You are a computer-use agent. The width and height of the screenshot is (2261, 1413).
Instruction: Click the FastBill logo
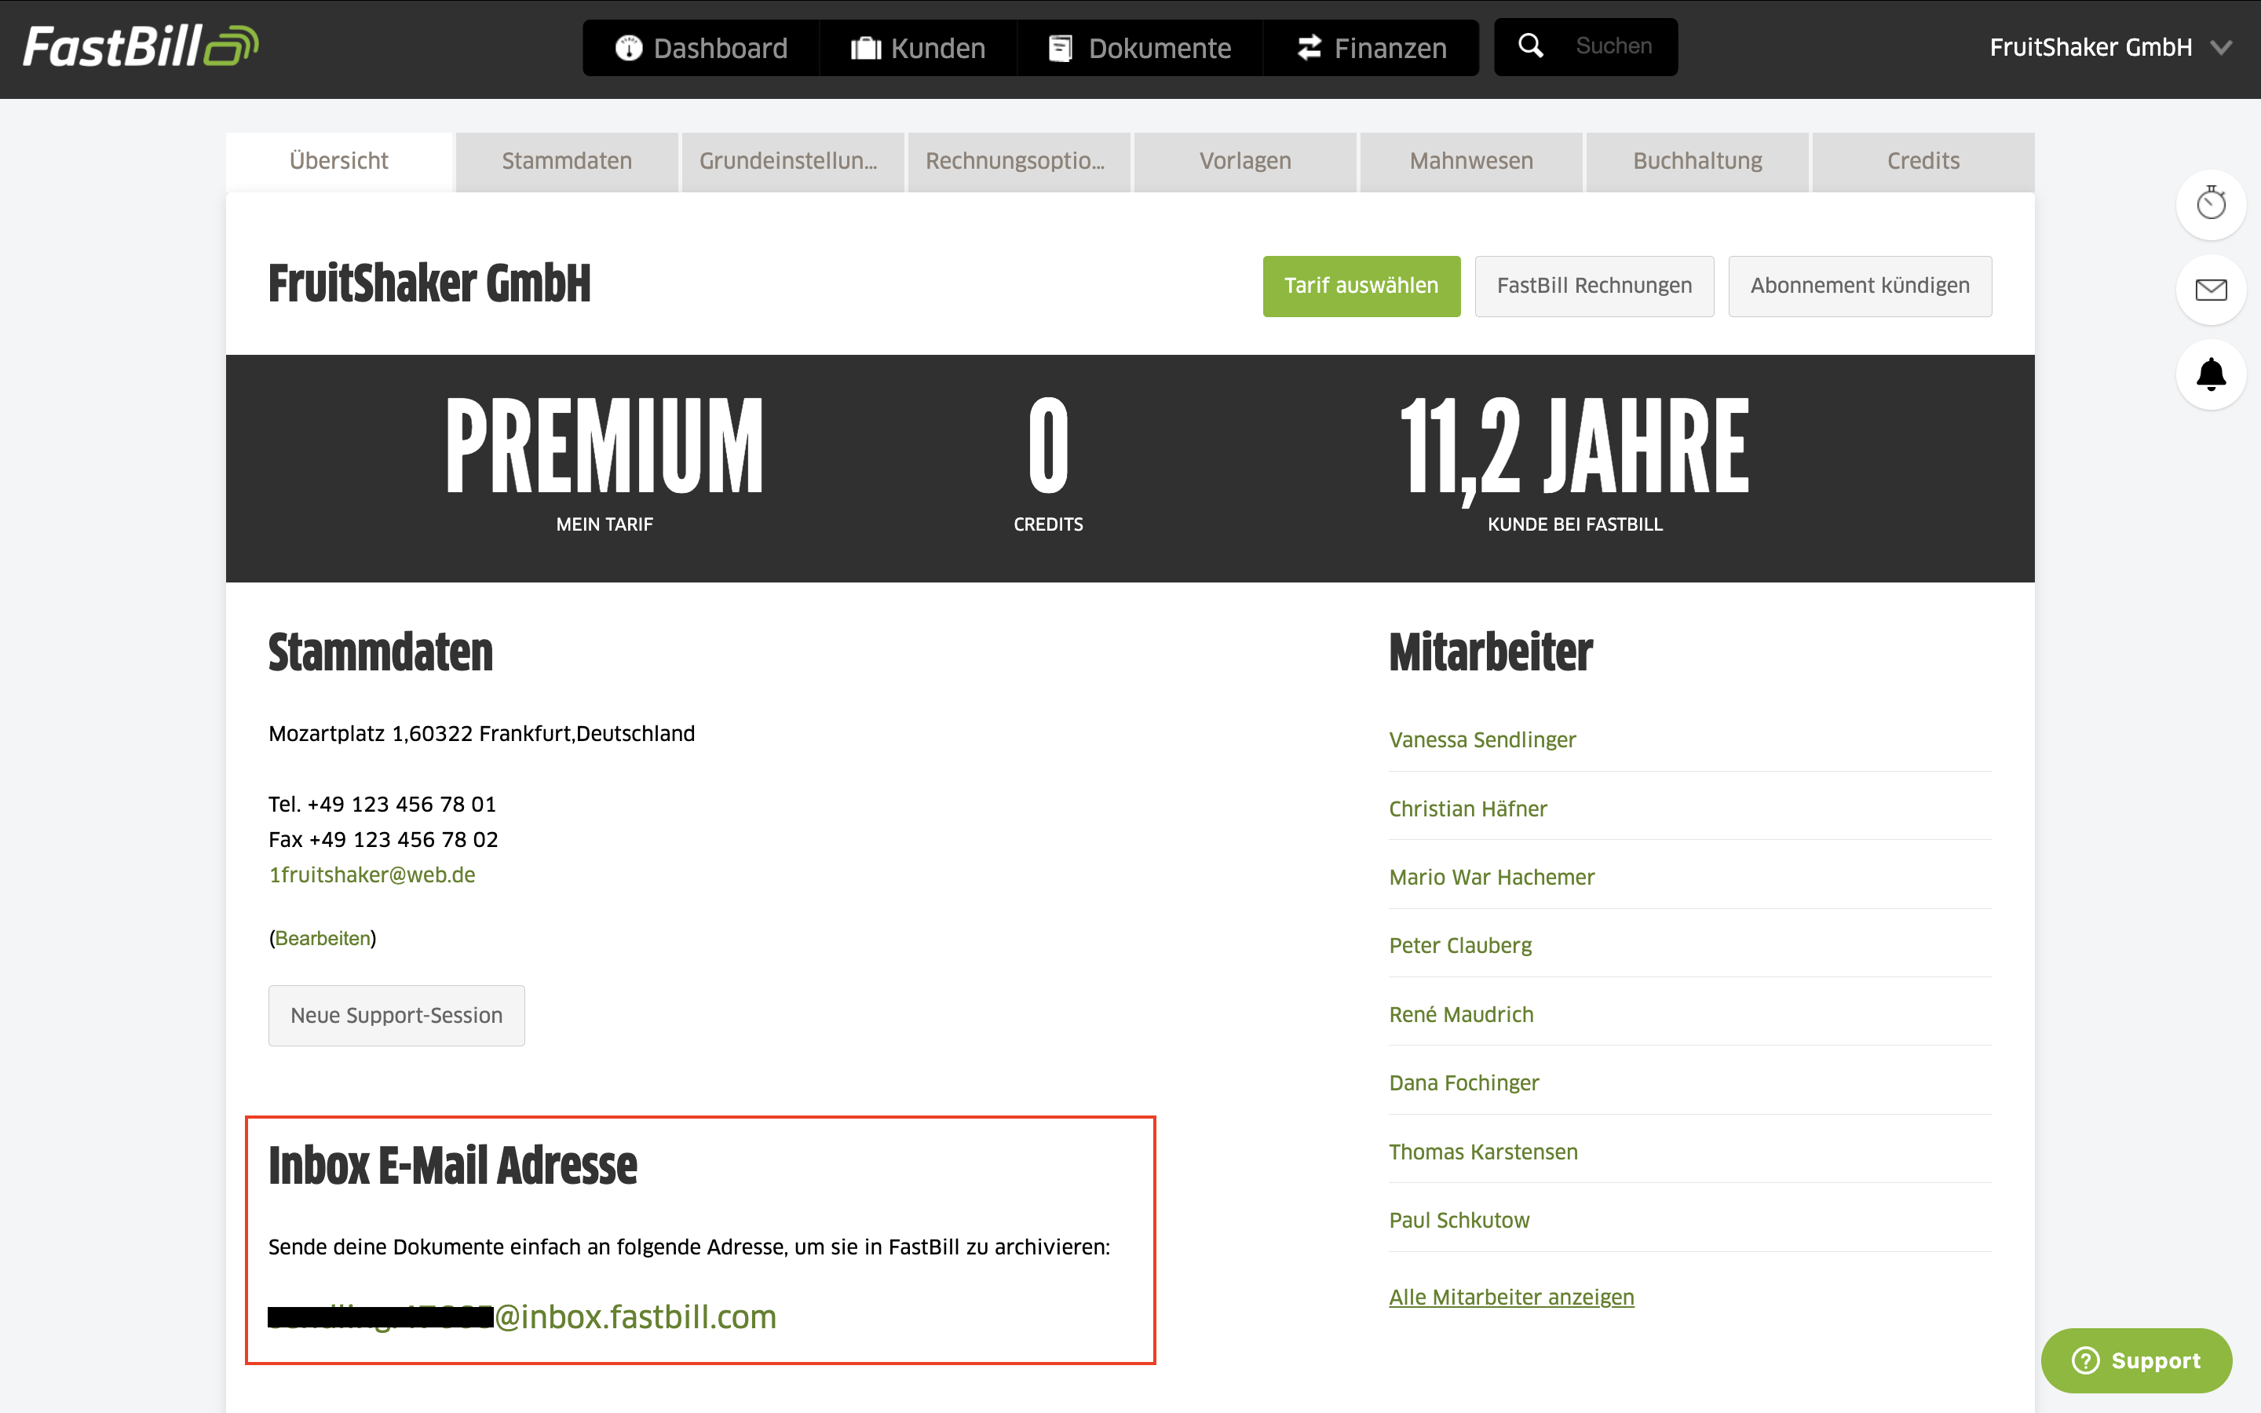[x=141, y=47]
